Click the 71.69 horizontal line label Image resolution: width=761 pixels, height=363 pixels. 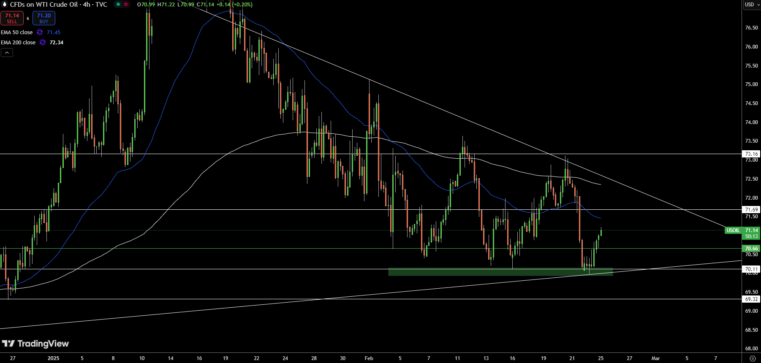pyautogui.click(x=751, y=210)
